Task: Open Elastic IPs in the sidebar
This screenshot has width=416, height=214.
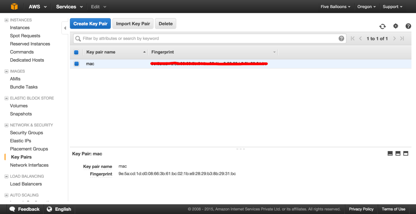Action: pos(21,141)
